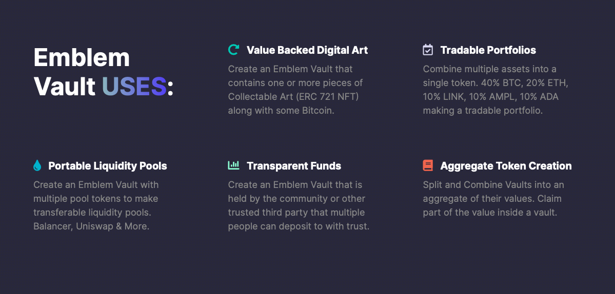Click the Vault word in main title

pos(64,87)
